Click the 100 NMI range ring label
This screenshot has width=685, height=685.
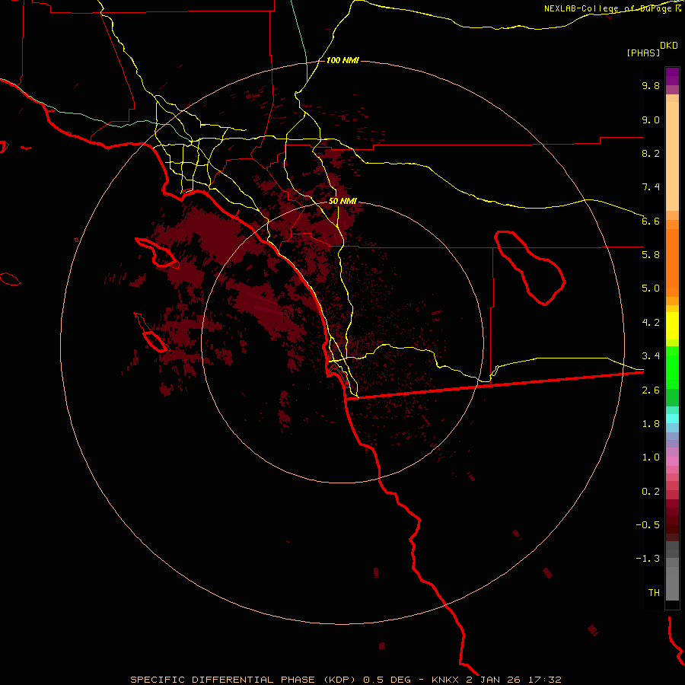[342, 60]
